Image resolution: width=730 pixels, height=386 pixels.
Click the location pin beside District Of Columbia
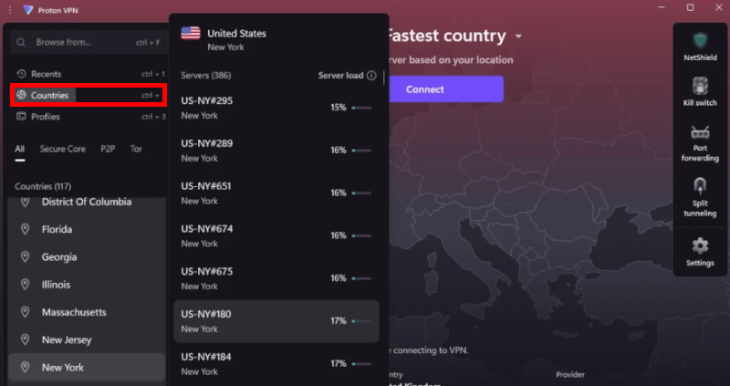(26, 202)
